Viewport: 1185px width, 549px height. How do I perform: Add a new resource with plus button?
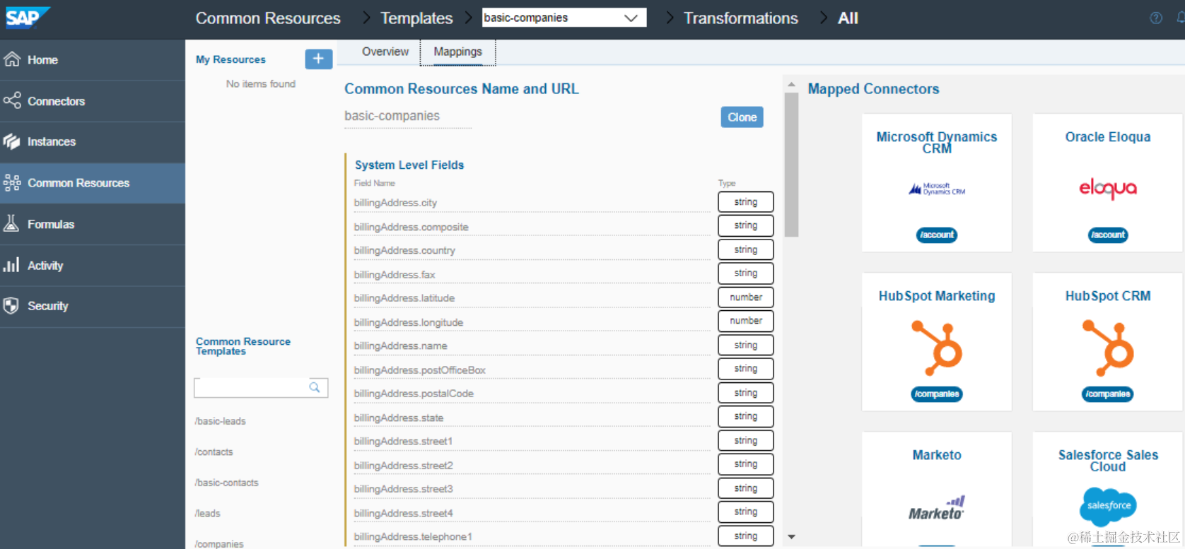point(318,59)
